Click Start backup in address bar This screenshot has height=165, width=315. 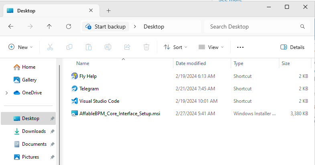coord(106,26)
